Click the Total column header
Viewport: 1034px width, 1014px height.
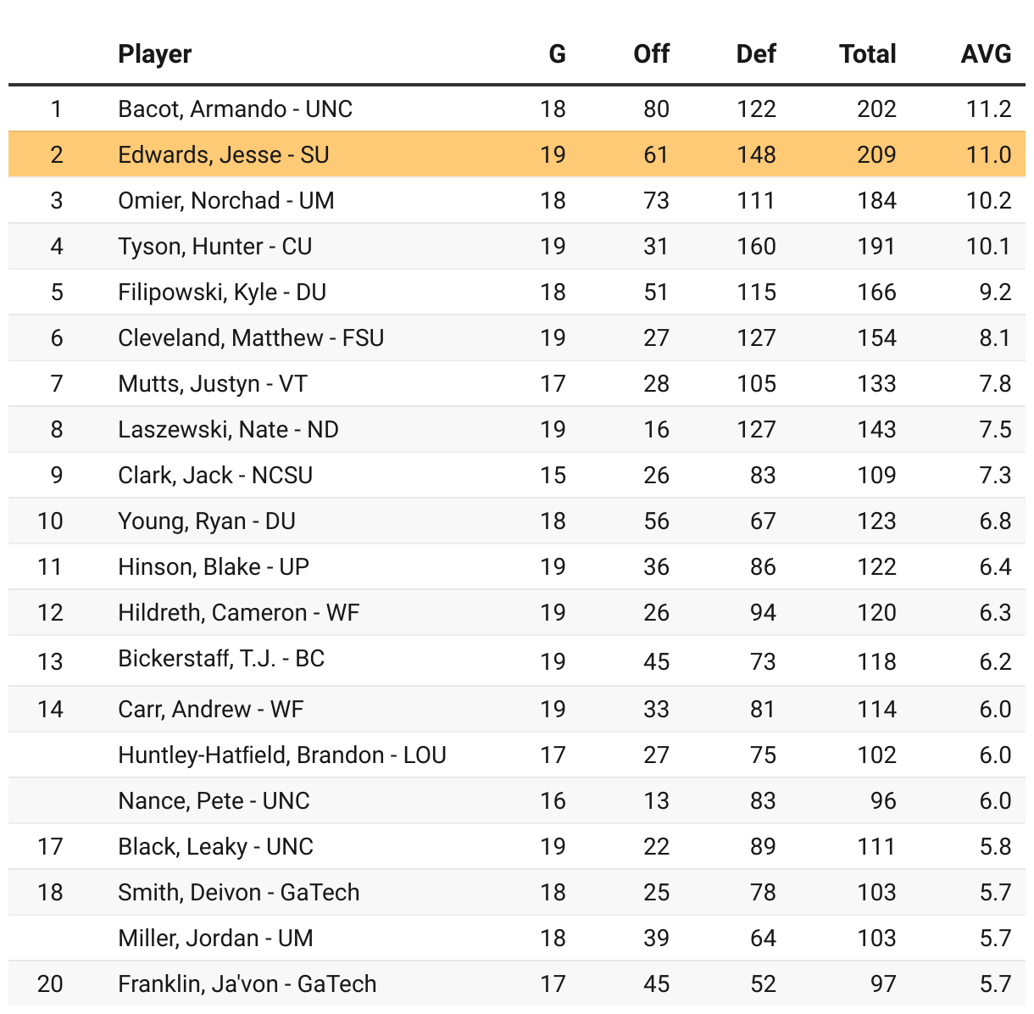pos(868,54)
